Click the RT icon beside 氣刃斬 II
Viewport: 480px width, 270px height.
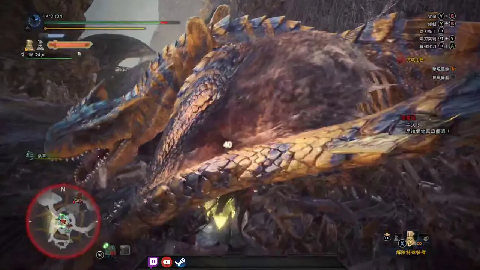point(441,31)
